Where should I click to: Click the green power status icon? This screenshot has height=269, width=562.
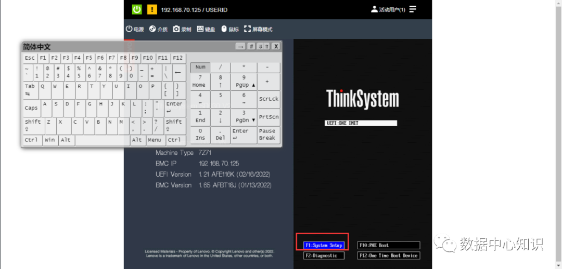[x=137, y=9]
